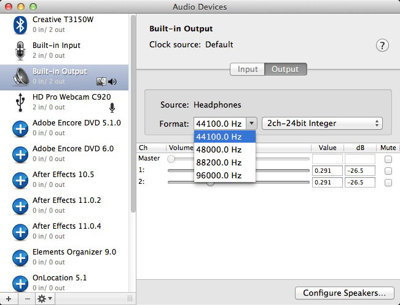Click the microphone icon for Built-in Input
The image size is (400, 305).
coord(20,51)
